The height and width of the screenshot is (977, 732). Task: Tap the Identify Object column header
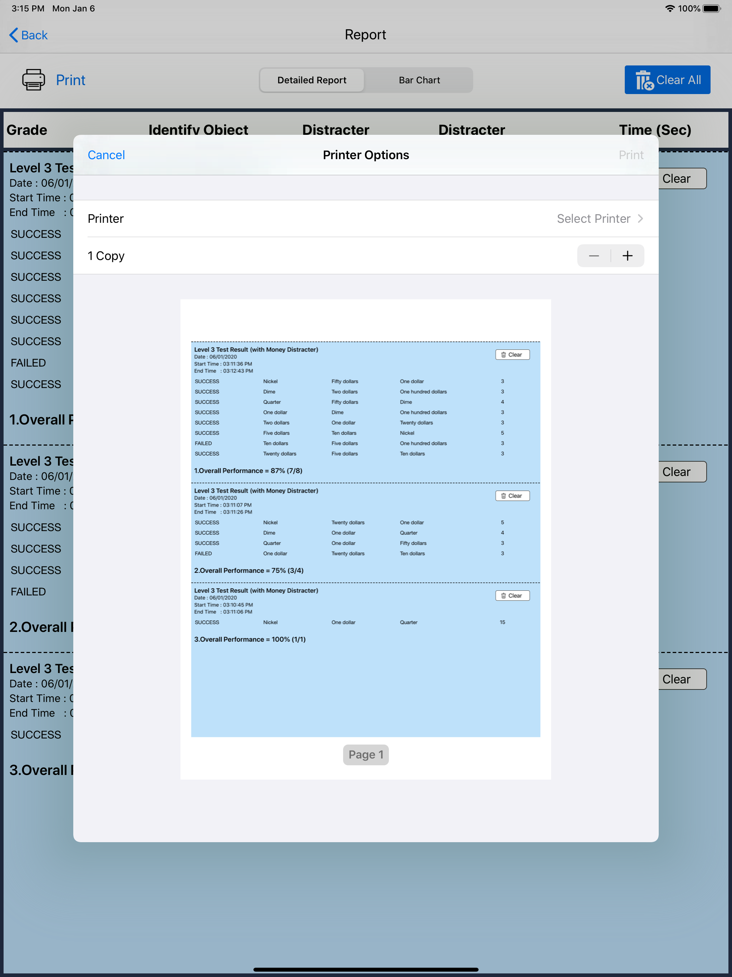point(198,130)
